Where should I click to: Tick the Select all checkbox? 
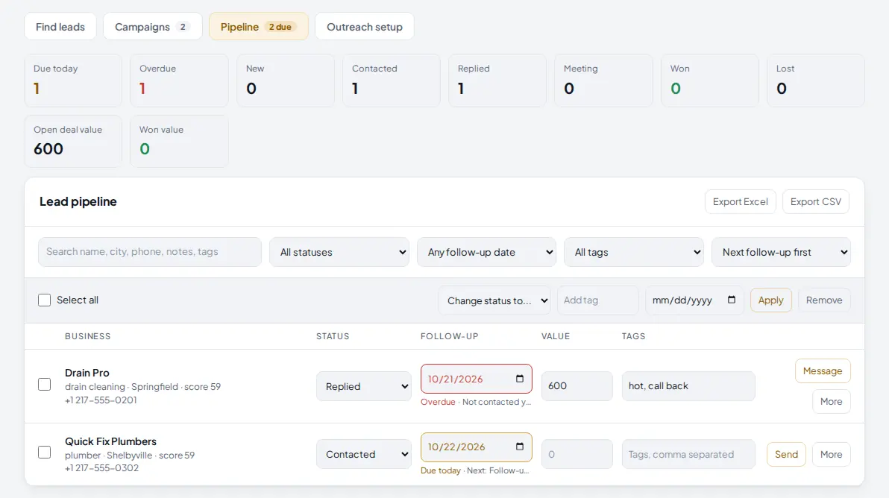click(x=44, y=300)
